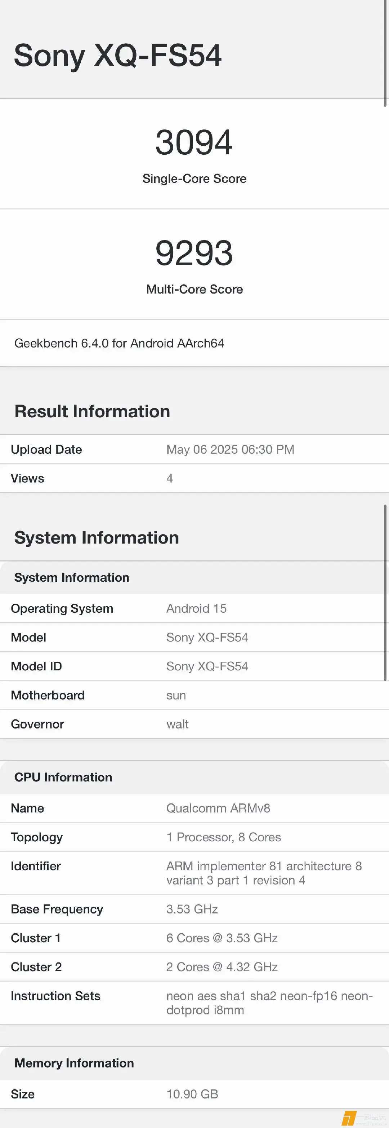Click the large System Information heading

point(97,538)
